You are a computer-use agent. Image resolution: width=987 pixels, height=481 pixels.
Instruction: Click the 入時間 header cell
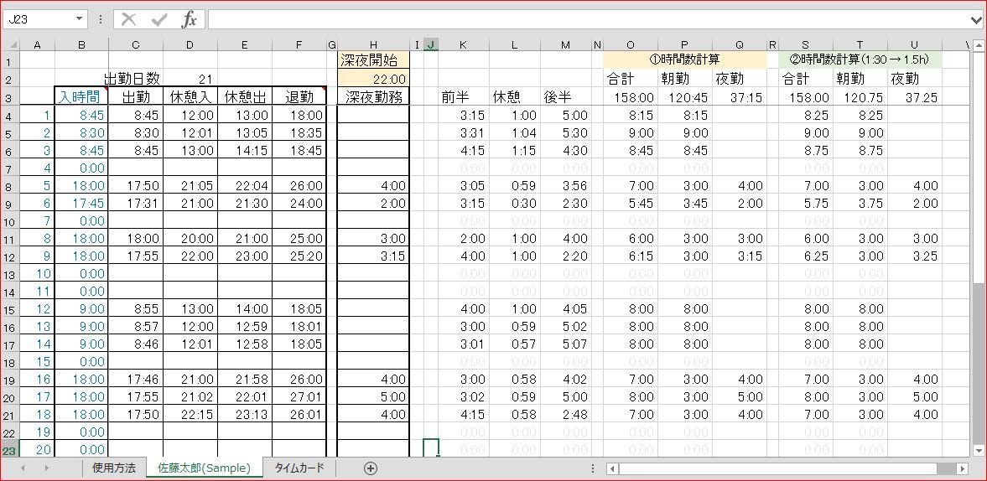coord(82,97)
